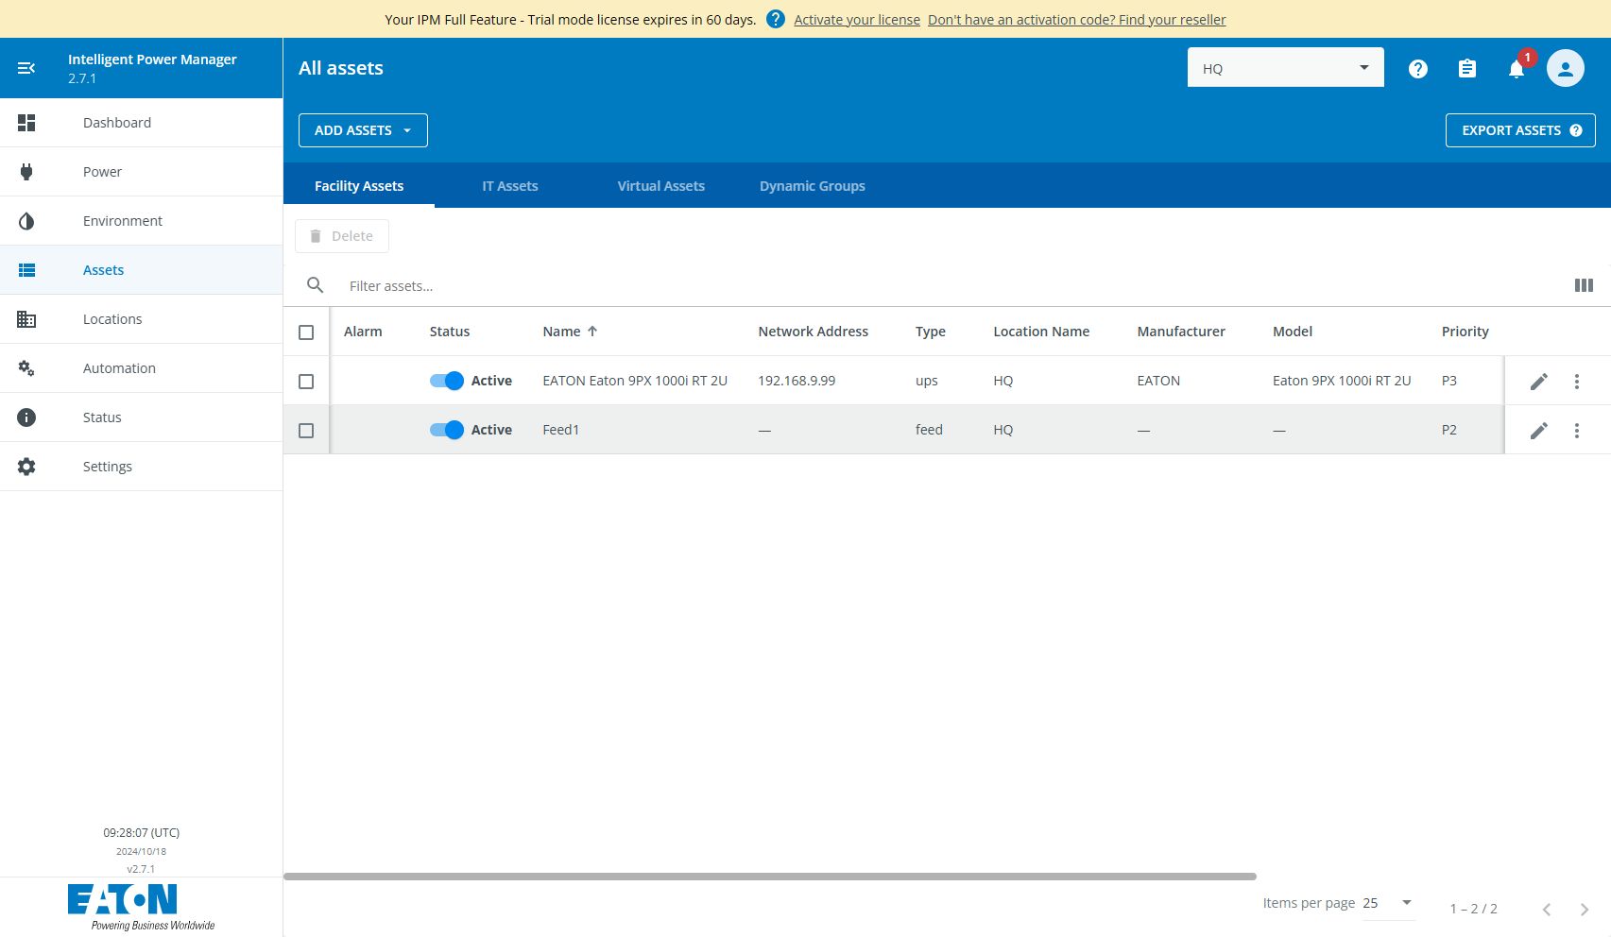Open the Add Assets dropdown
The height and width of the screenshot is (937, 1611).
[363, 130]
